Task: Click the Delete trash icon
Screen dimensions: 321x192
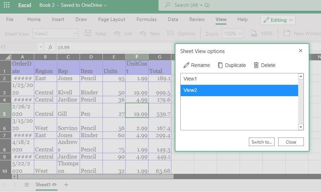Action: (256, 65)
